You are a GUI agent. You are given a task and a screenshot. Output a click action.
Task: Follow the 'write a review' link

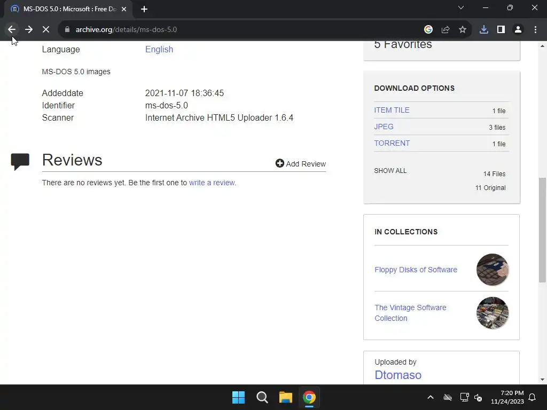coord(212,183)
